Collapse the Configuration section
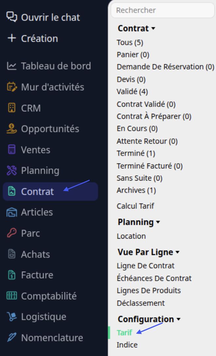The width and height of the screenshot is (216, 356). coord(149,319)
